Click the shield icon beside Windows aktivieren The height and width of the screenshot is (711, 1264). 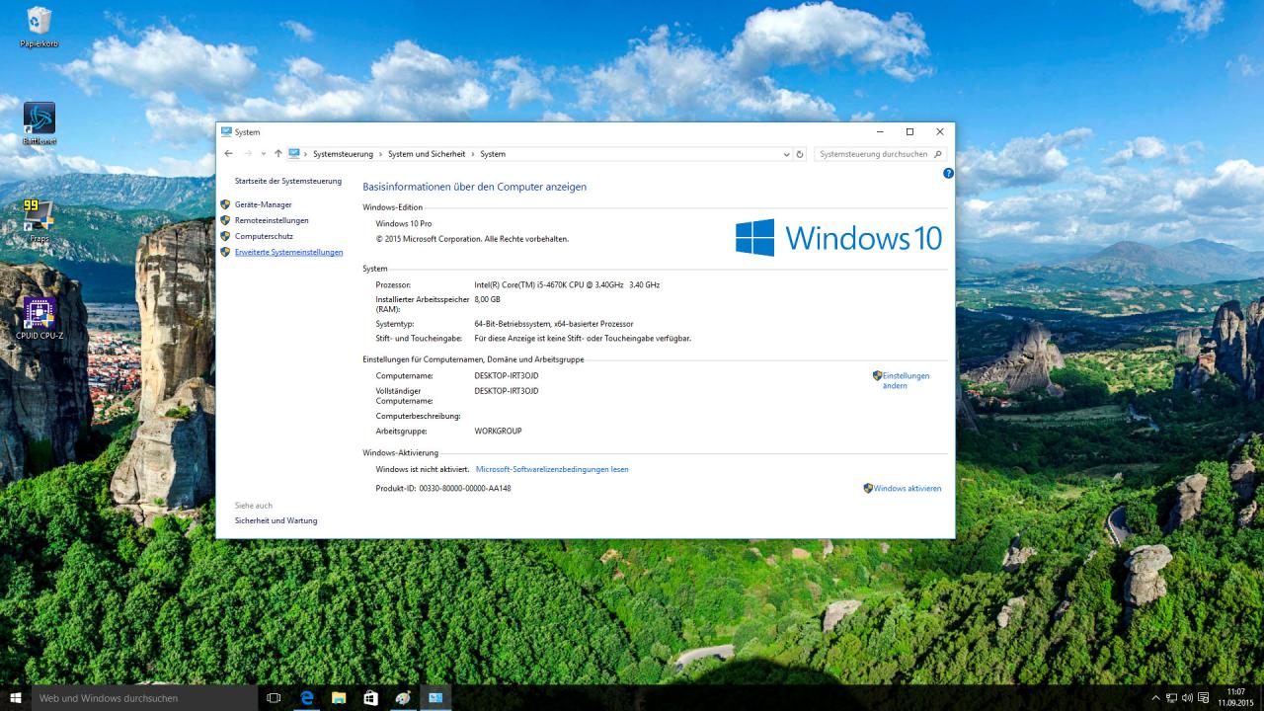pos(868,488)
